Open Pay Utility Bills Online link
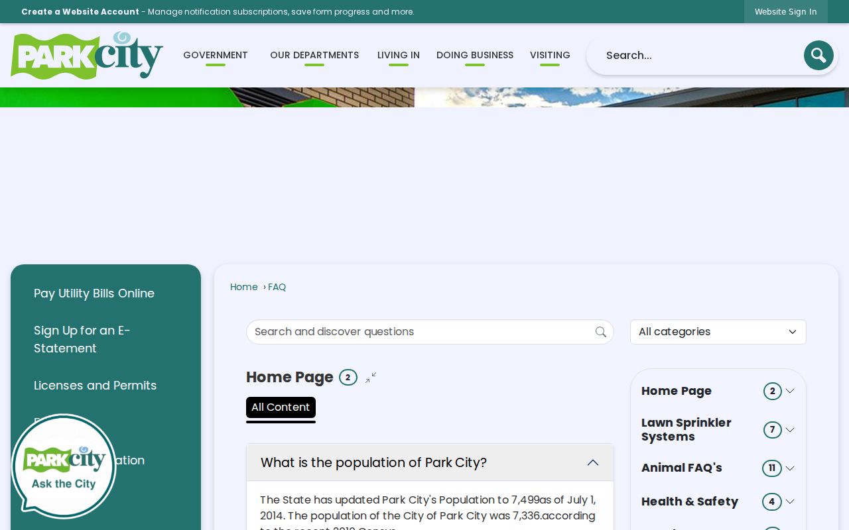 pyautogui.click(x=94, y=293)
